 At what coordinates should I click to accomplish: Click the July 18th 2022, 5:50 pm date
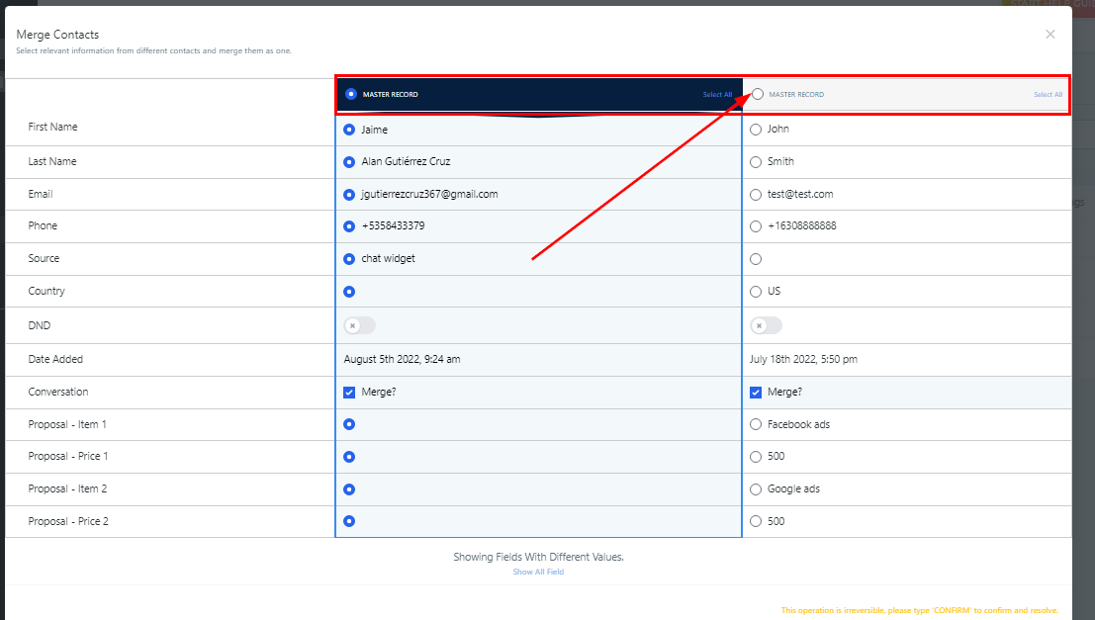tap(803, 359)
